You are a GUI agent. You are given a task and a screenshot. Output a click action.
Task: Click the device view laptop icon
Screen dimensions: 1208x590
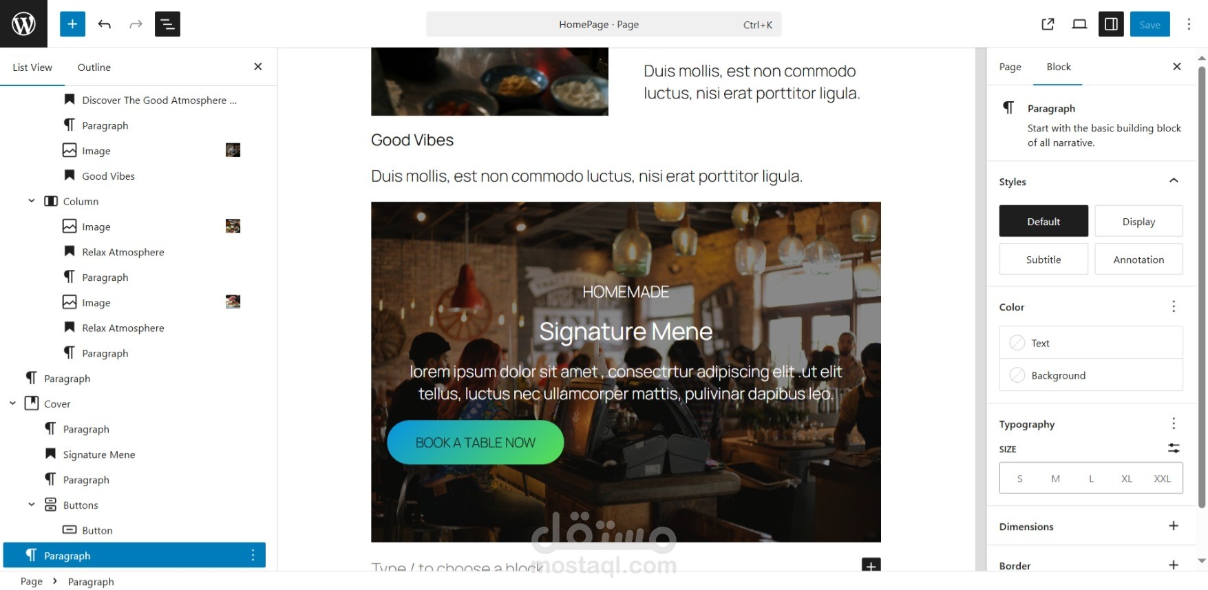pos(1079,24)
